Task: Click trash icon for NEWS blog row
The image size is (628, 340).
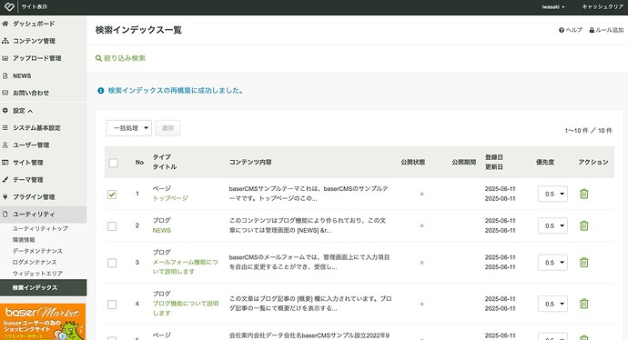Action: coord(584,225)
